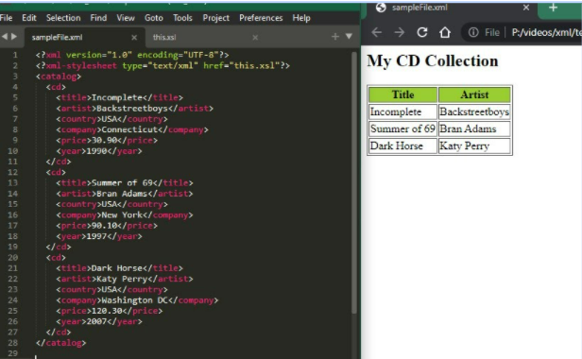The image size is (582, 359).
Task: Click the Incomplete table cell
Action: point(402,111)
